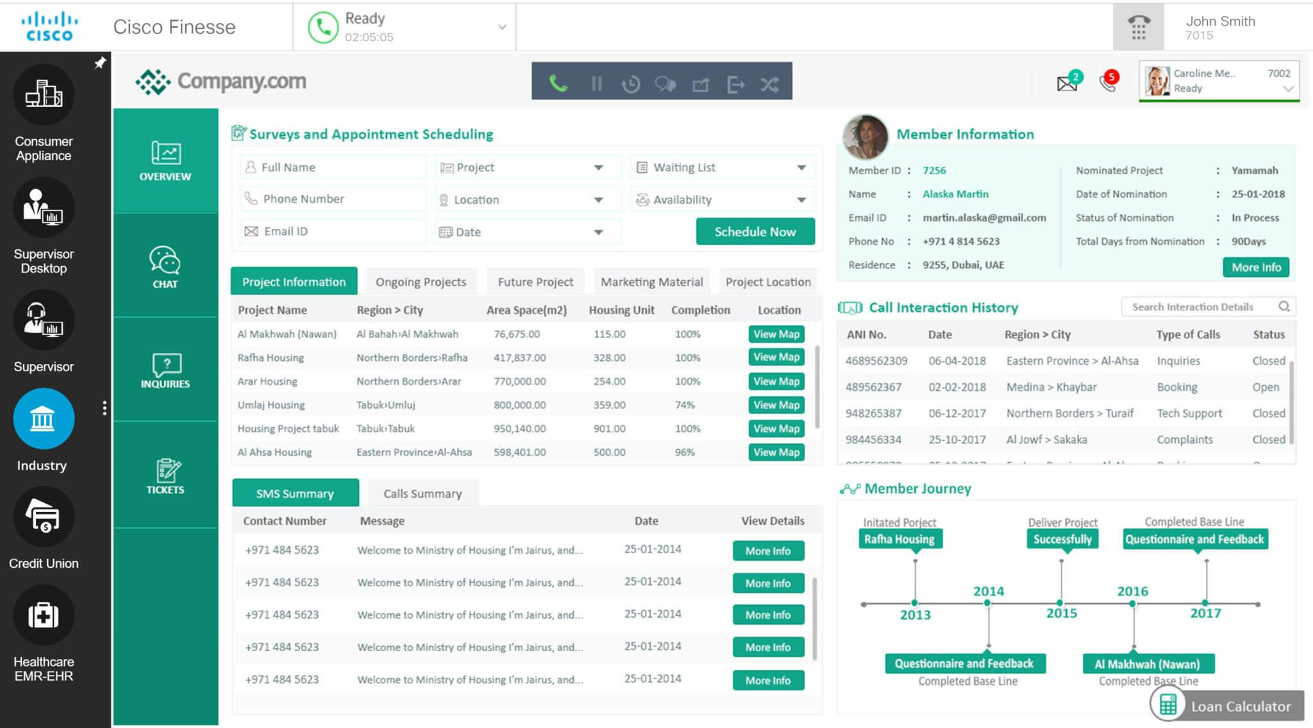The width and height of the screenshot is (1313, 728).
Task: Click the 2014 marker on Member Journey timeline
Action: (x=988, y=603)
